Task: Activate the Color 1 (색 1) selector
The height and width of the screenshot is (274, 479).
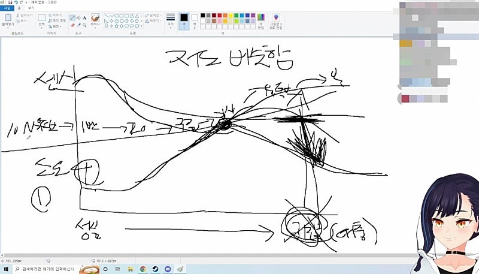Action: tap(184, 21)
